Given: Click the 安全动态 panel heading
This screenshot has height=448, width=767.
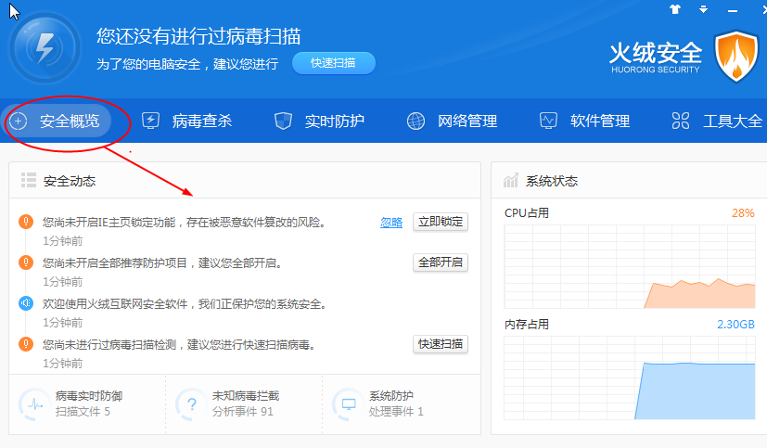Looking at the screenshot, I should pyautogui.click(x=70, y=182).
